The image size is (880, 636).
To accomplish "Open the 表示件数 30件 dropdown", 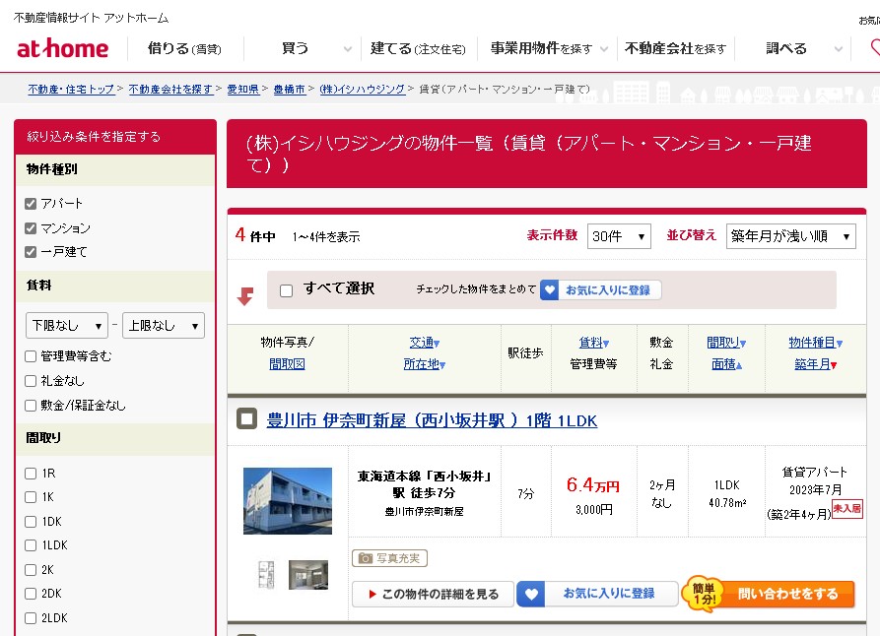I will [x=619, y=236].
